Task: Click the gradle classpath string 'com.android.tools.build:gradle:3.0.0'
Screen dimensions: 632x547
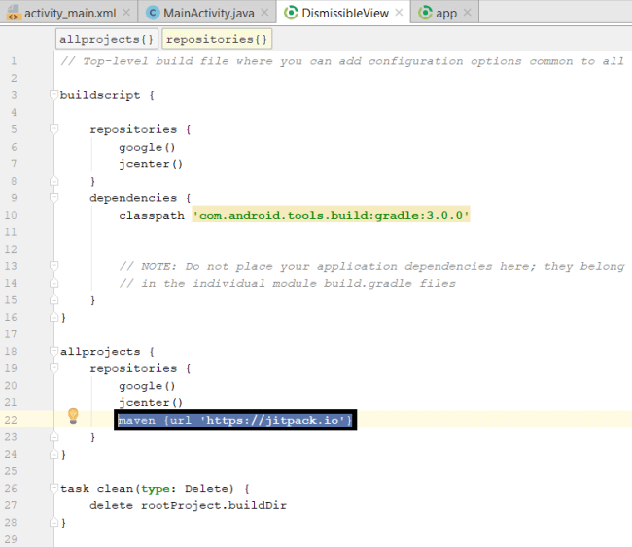Action: (x=331, y=215)
